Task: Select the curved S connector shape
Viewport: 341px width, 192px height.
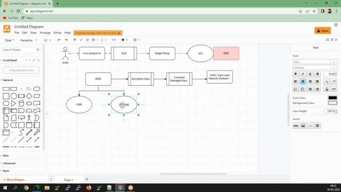Action: pos(21,132)
